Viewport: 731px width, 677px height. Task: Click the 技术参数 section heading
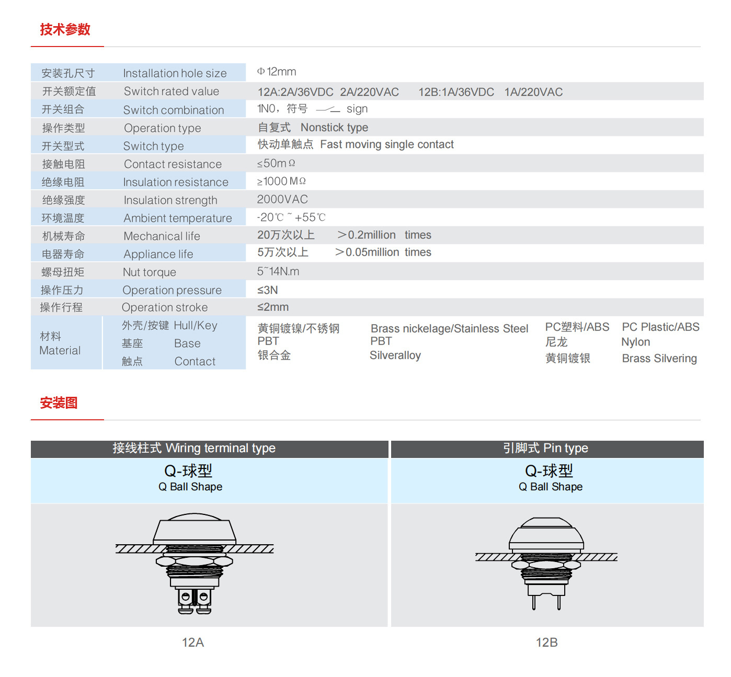pos(65,29)
